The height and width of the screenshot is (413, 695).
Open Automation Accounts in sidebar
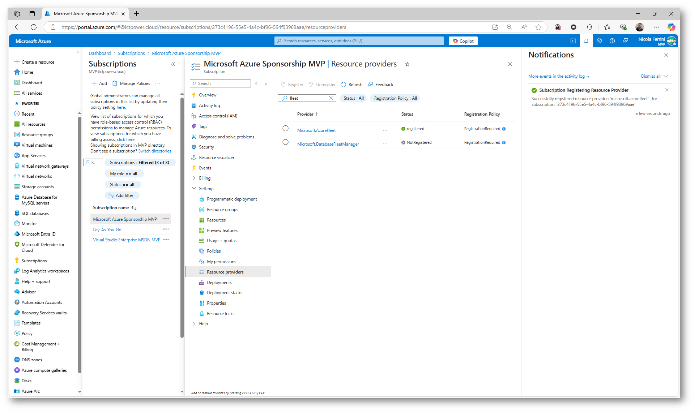pos(42,302)
